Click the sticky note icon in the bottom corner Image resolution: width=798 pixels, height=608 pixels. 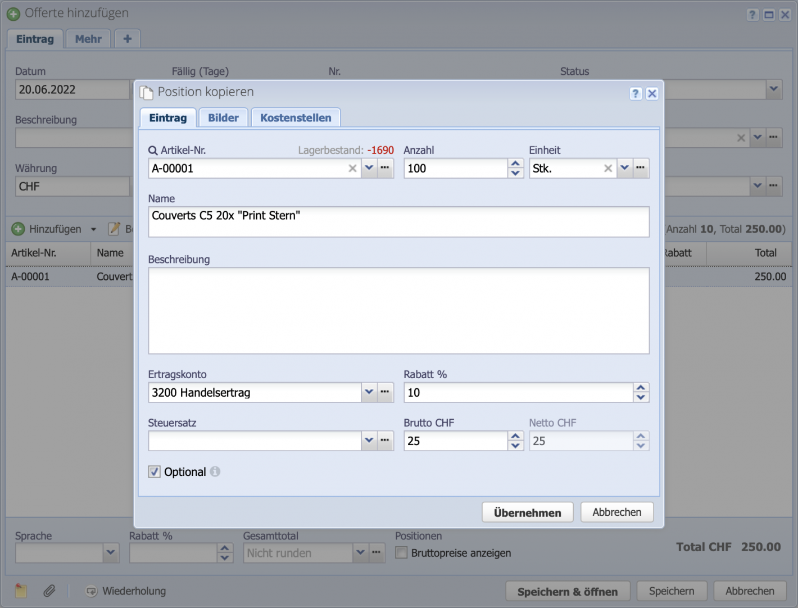click(x=20, y=591)
